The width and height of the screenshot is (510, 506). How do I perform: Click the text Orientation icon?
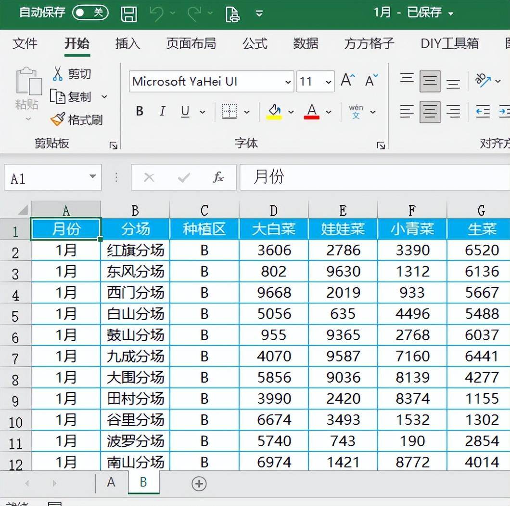pyautogui.click(x=483, y=80)
